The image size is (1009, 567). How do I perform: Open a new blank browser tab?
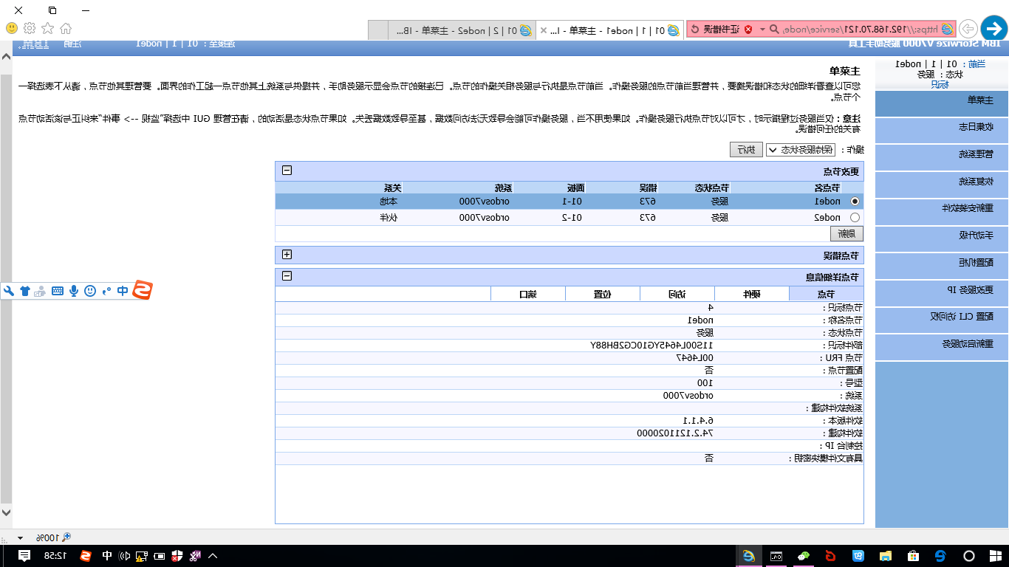pos(378,30)
